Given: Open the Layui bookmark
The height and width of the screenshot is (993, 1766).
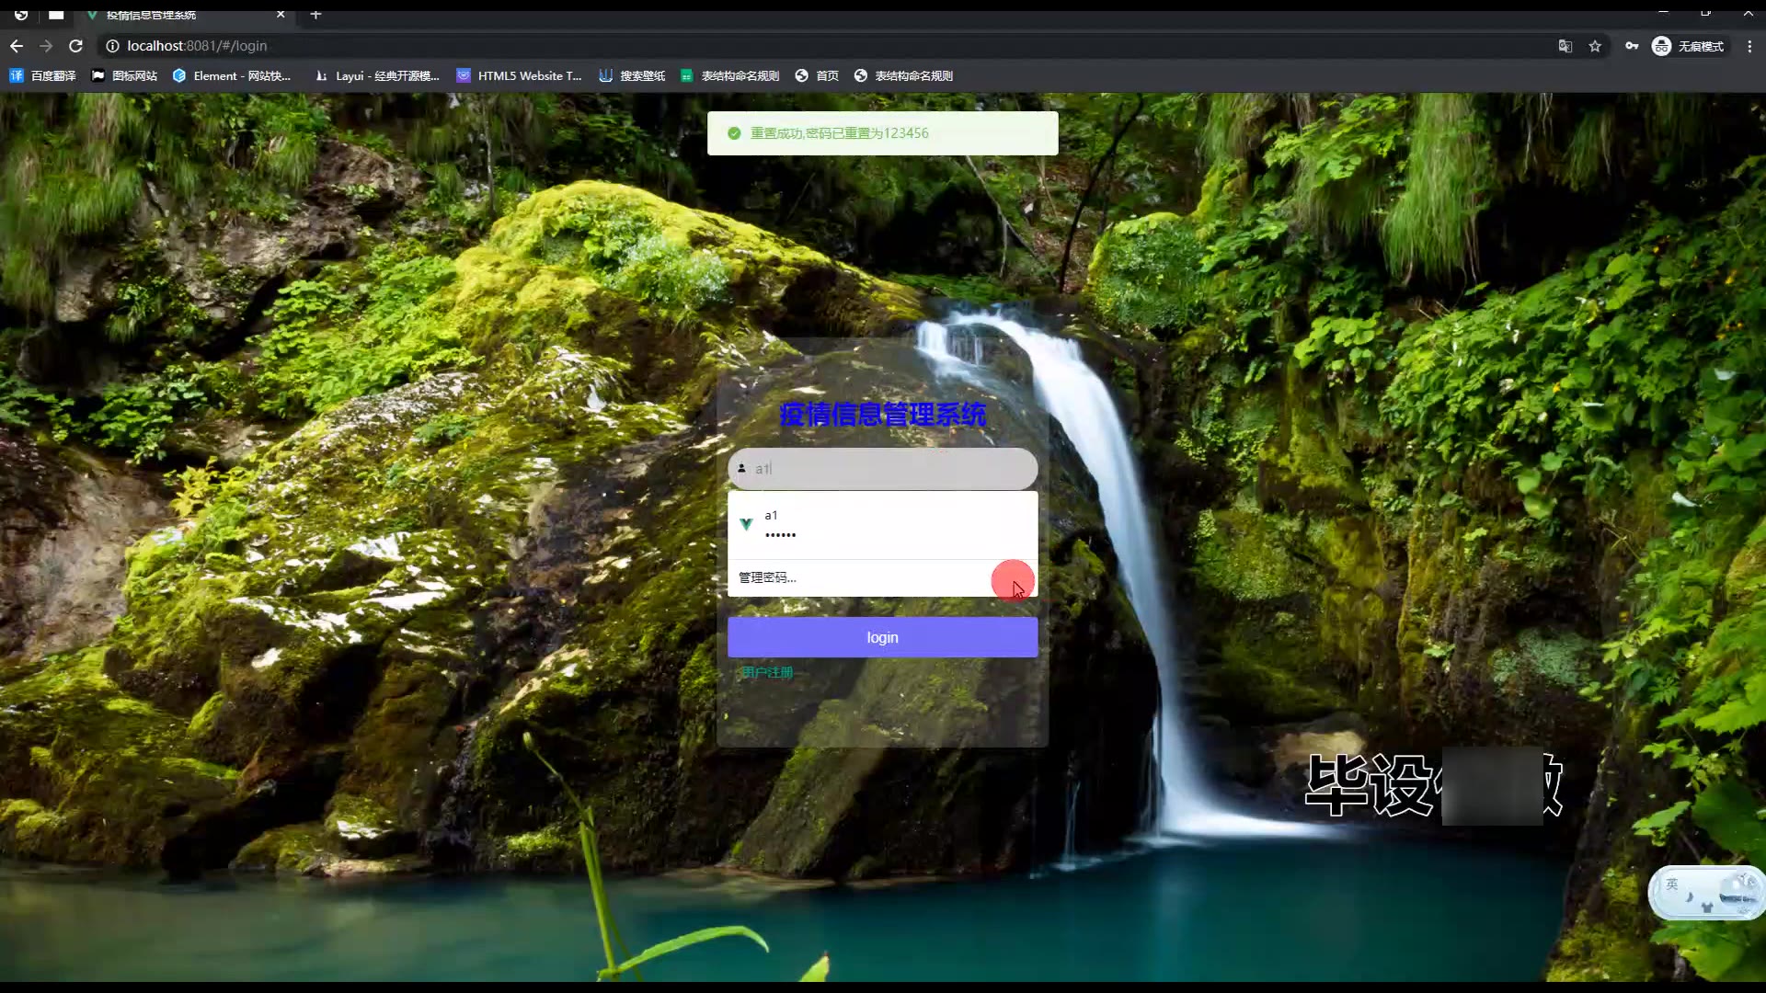Looking at the screenshot, I should 377,76.
